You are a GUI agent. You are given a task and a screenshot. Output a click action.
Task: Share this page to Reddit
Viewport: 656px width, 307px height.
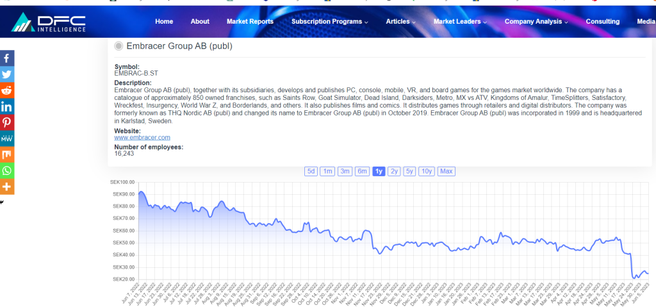tap(7, 90)
